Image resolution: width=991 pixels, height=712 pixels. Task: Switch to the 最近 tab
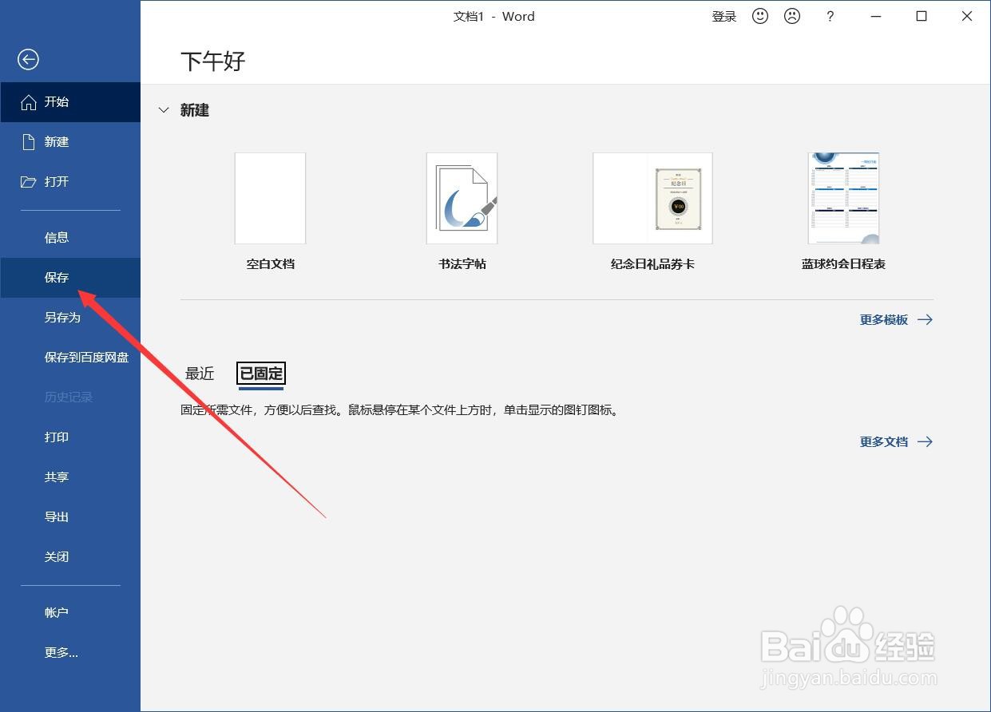(200, 374)
